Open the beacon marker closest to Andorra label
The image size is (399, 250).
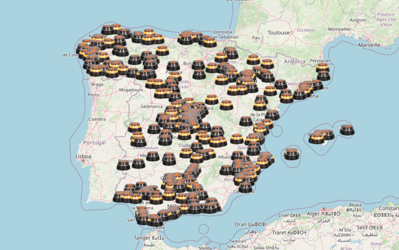[x=267, y=64]
